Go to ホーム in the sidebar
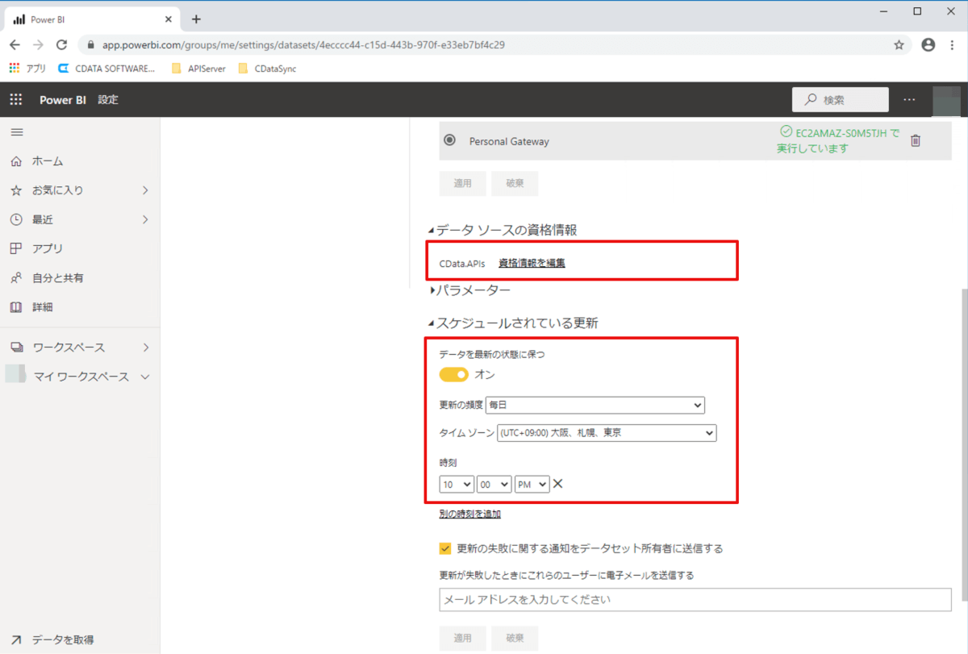Image resolution: width=968 pixels, height=654 pixels. (48, 161)
